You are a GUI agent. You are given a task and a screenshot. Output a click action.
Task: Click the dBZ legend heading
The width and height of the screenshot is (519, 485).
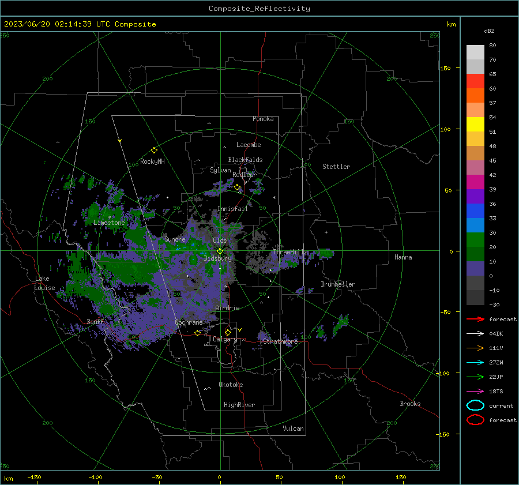489,31
